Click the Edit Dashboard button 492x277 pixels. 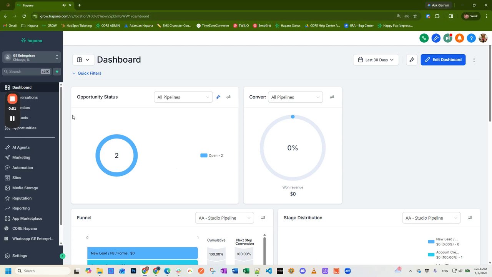[443, 60]
